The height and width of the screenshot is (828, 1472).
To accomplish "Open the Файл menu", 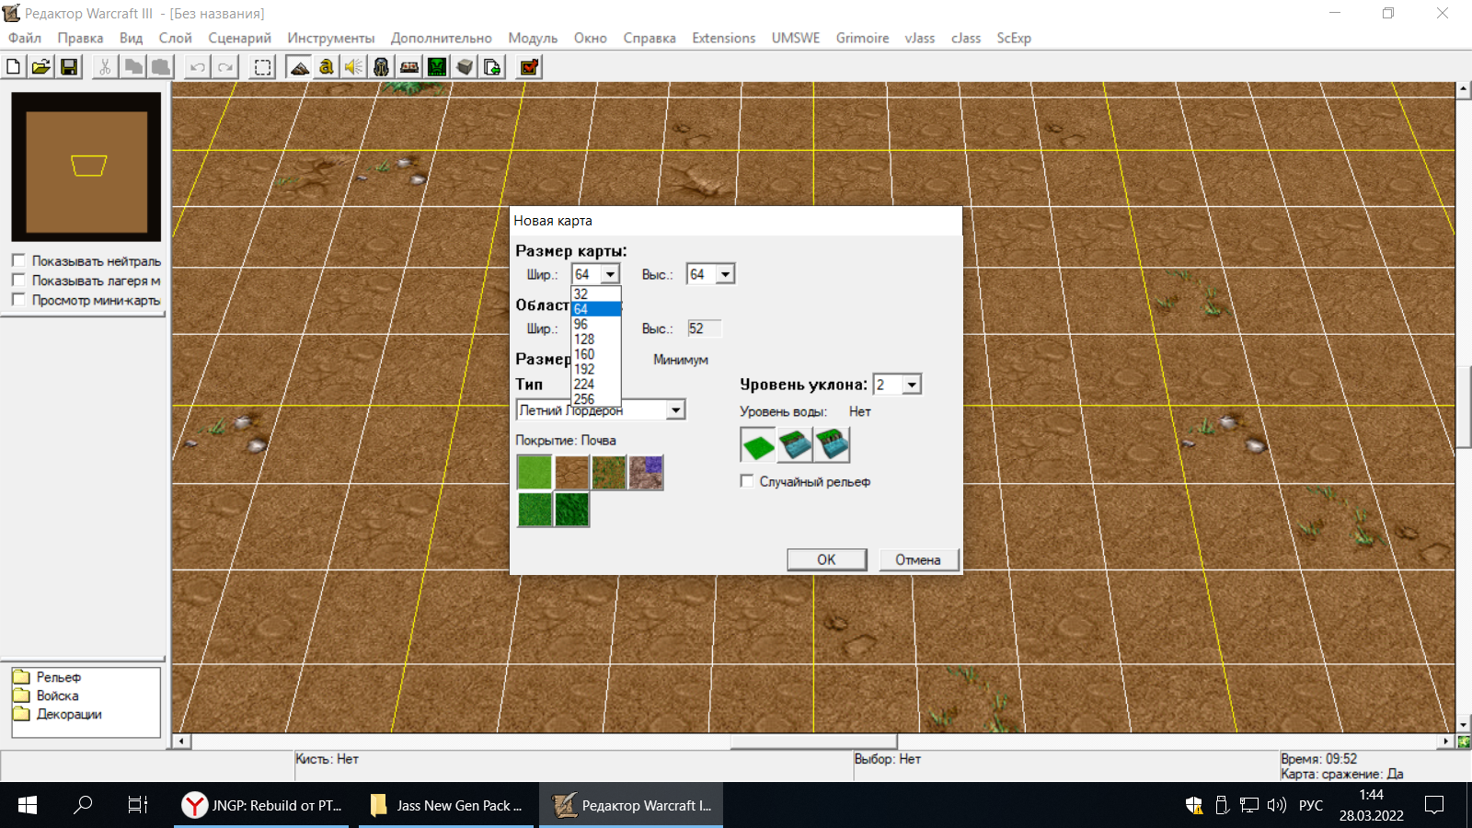I will [25, 38].
